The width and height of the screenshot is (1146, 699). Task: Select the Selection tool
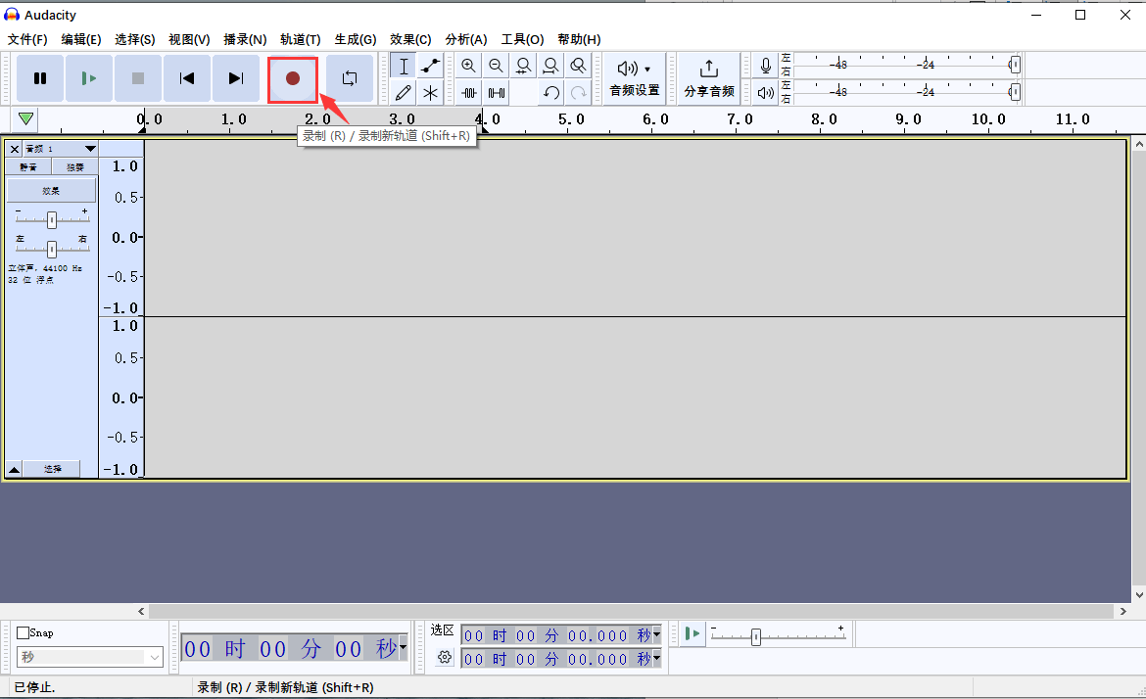pos(403,66)
